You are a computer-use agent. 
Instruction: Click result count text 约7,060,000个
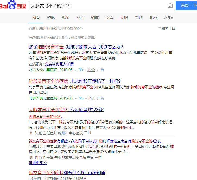72,29
